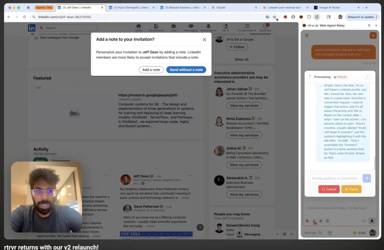Pause the running agent task
384x250 pixels.
(351, 189)
